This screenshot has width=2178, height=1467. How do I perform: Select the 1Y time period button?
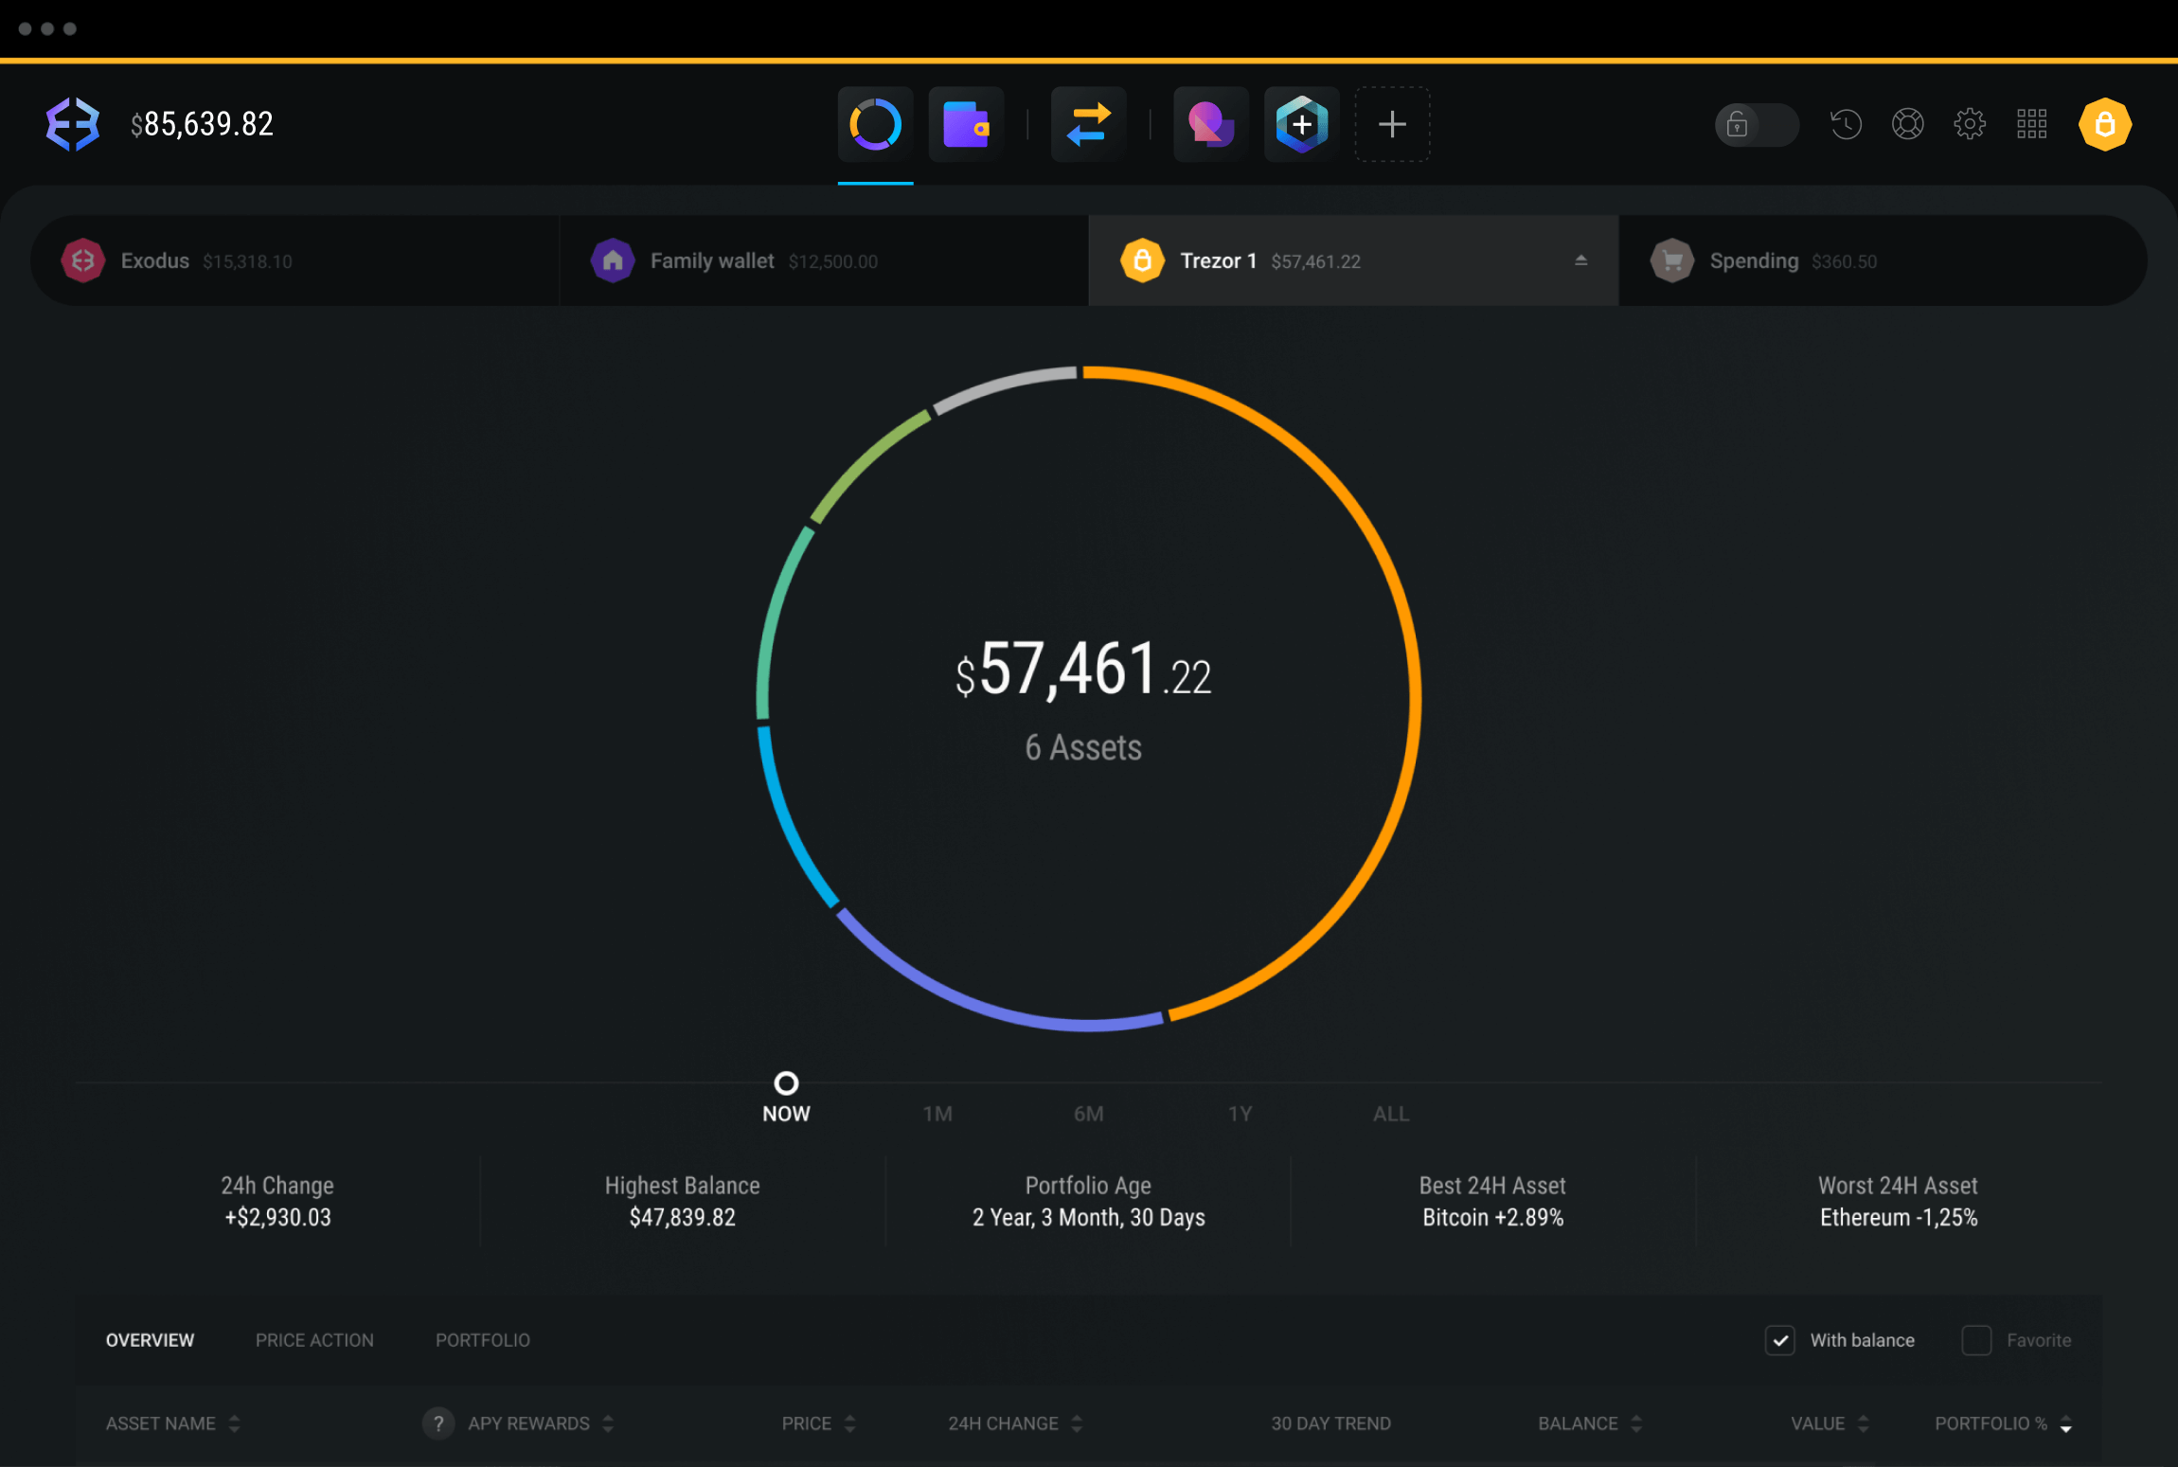[1239, 1114]
